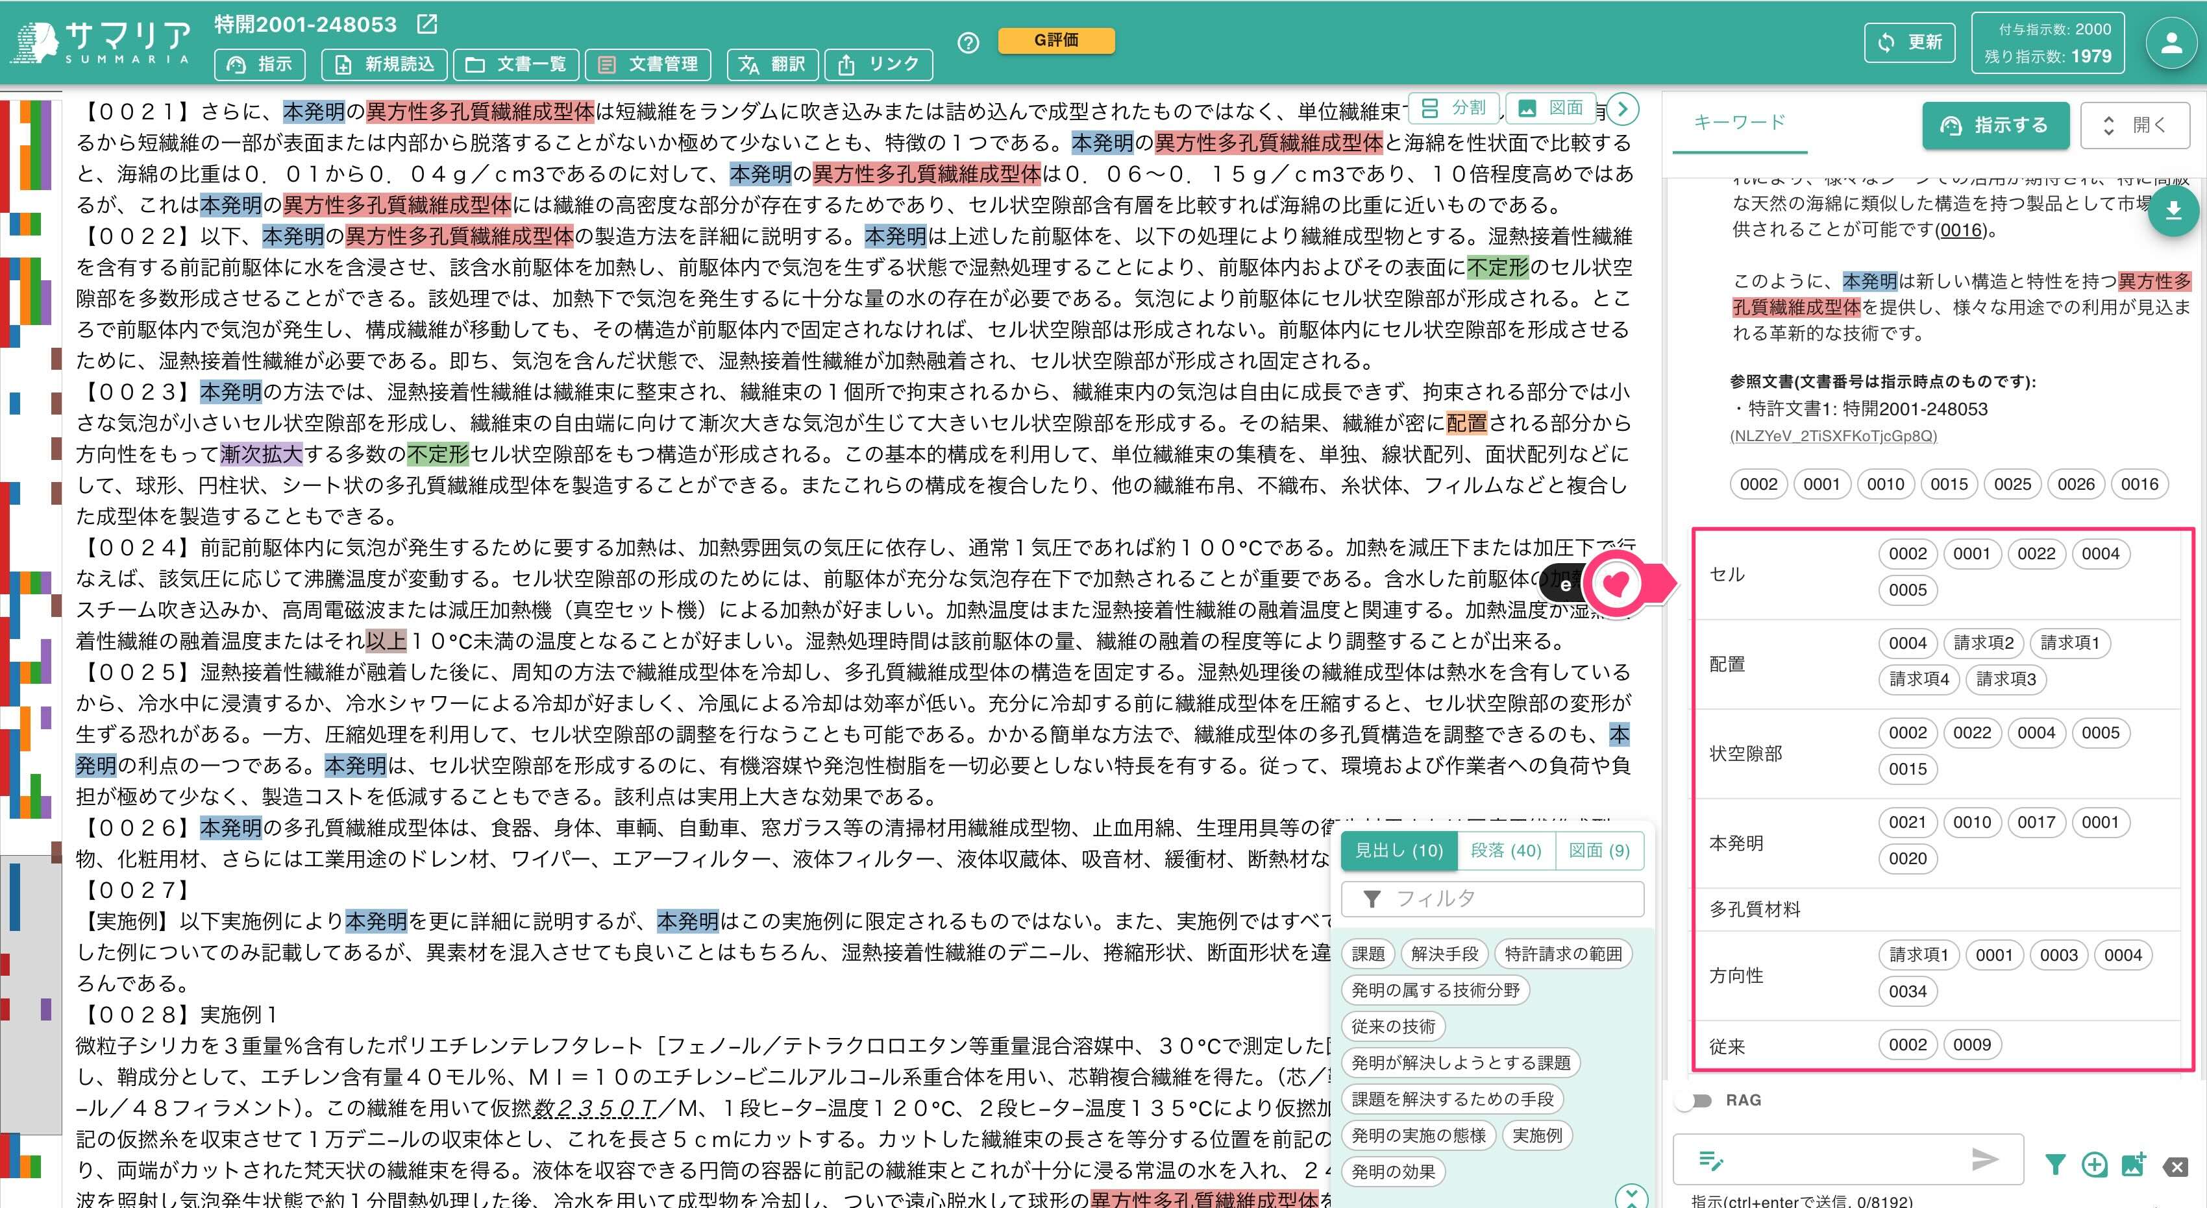Screen dimensions: 2207x1208
Task: Click the 指示 toolbar button
Action: 260,64
